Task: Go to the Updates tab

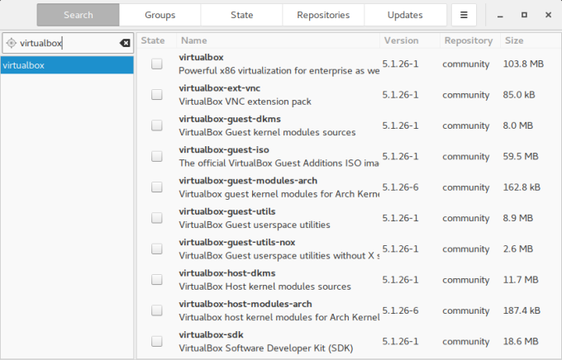Action: point(405,15)
